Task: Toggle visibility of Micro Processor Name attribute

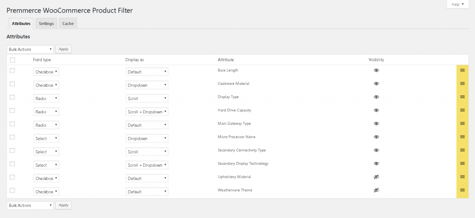Action: pyautogui.click(x=376, y=137)
